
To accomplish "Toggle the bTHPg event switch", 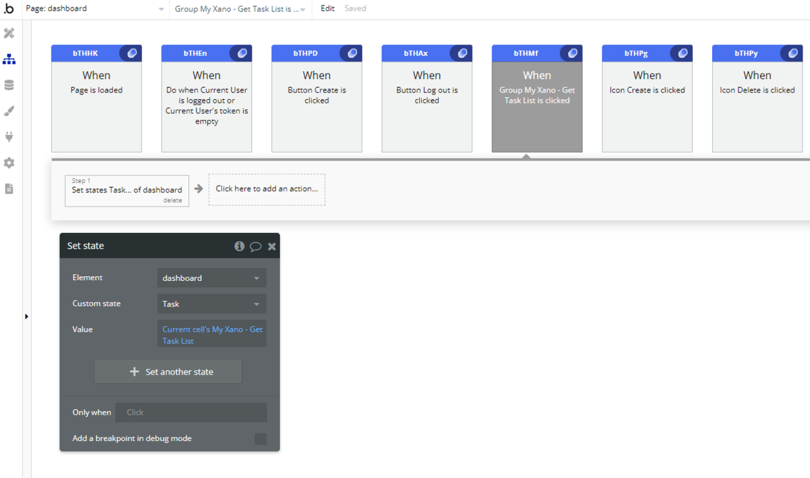I will (681, 53).
